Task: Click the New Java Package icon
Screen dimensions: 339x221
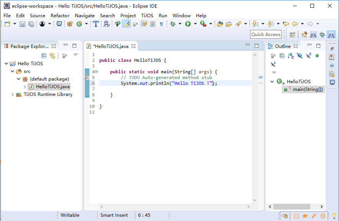Action: pyautogui.click(x=70, y=24)
